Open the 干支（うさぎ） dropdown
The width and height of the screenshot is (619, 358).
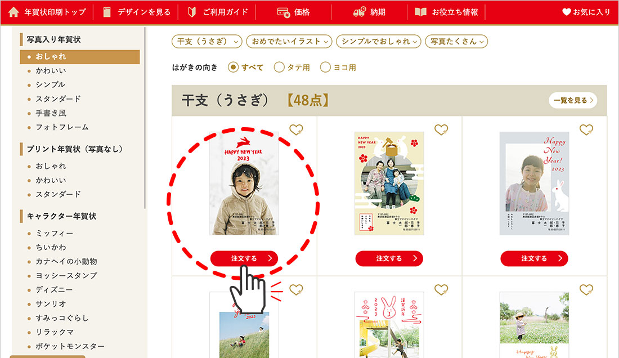click(x=207, y=42)
